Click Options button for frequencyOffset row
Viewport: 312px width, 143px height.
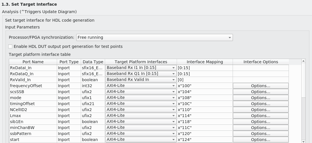tap(261, 86)
